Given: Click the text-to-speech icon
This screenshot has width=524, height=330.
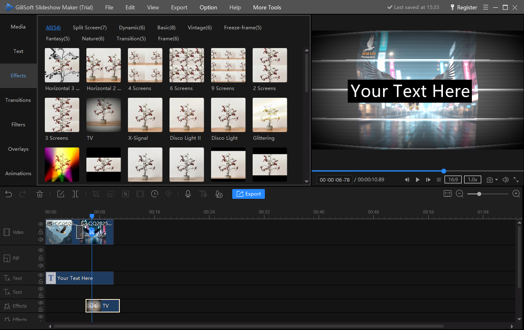Looking at the screenshot, I should pos(203,194).
